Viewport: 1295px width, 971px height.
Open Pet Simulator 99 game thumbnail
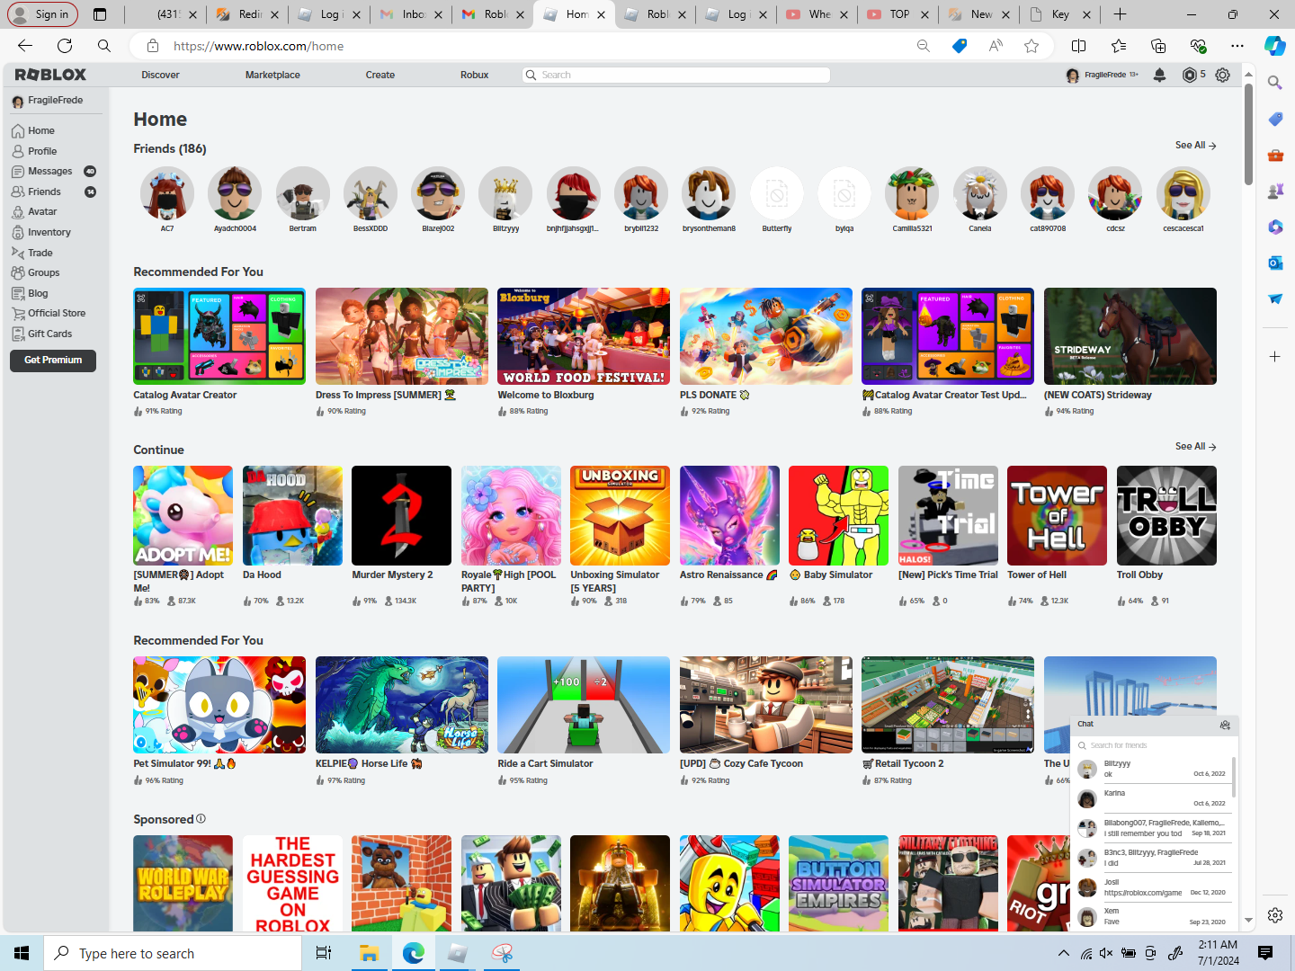pyautogui.click(x=219, y=705)
